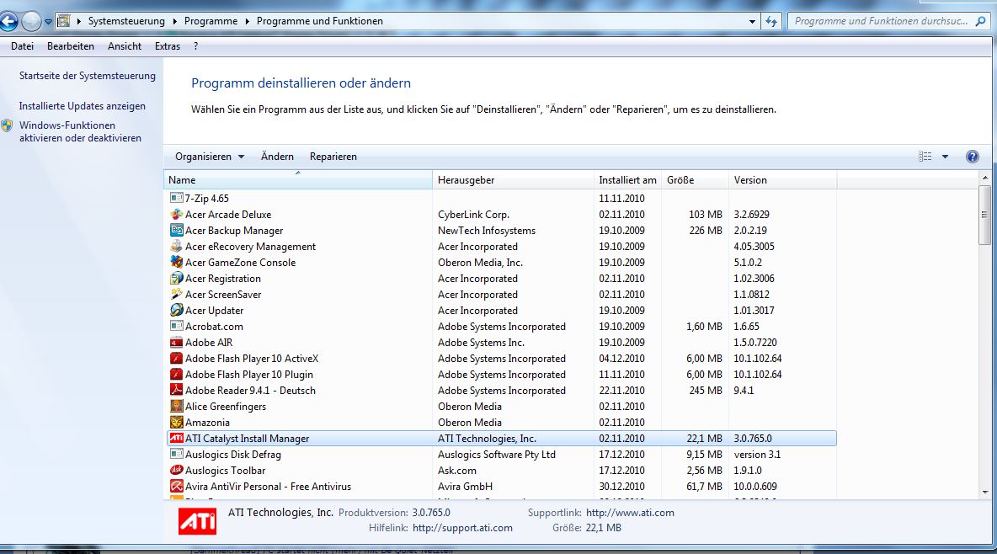Viewport: 997px width, 554px height.
Task: Open the Ansicht menu
Action: 125,45
